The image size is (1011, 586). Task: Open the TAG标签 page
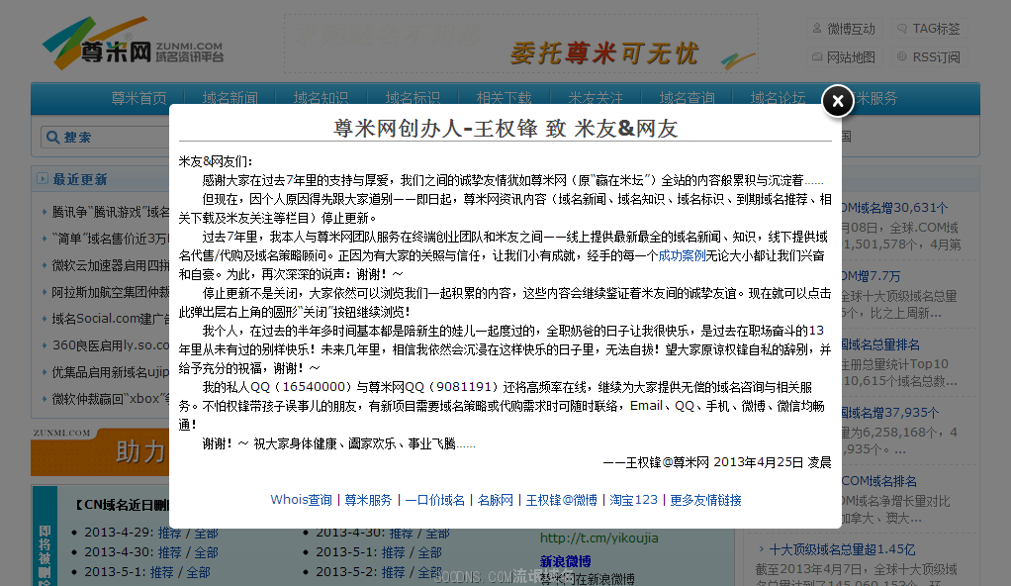931,29
